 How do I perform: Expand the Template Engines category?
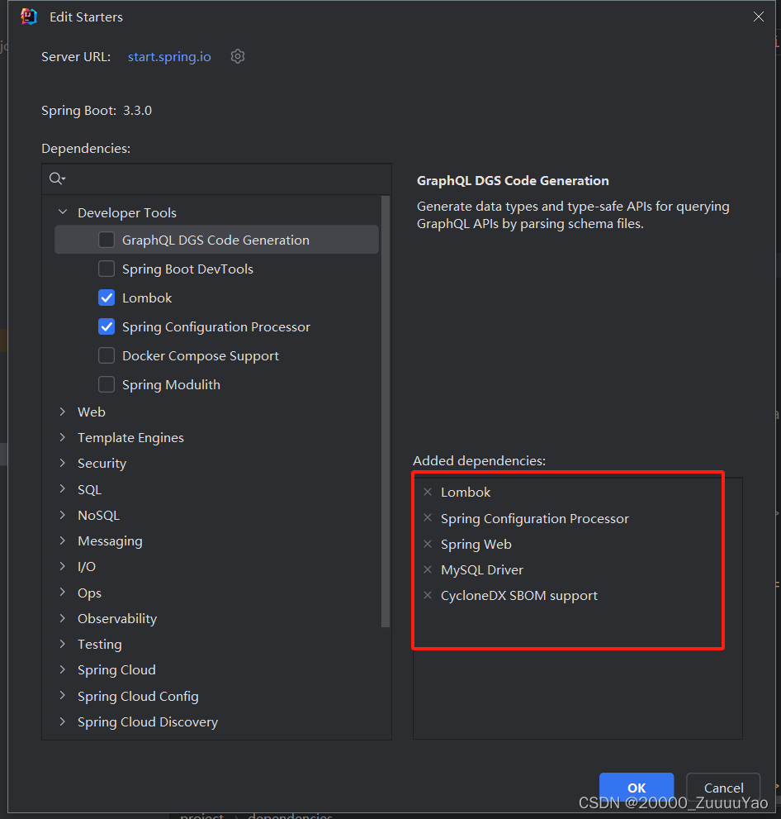63,437
